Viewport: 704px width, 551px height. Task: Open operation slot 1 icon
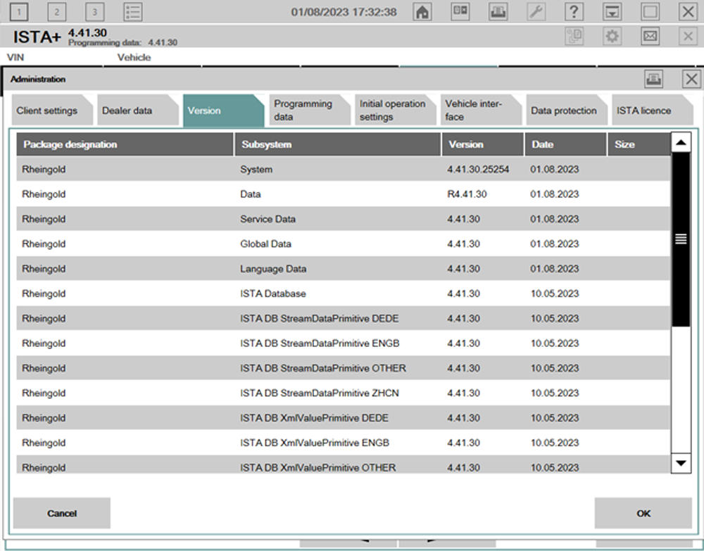coord(19,12)
